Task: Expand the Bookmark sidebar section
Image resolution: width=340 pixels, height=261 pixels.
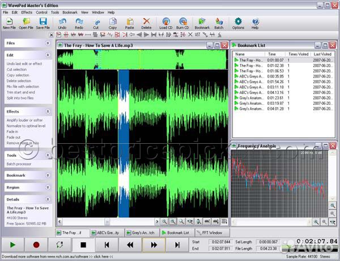Action: tap(48, 176)
